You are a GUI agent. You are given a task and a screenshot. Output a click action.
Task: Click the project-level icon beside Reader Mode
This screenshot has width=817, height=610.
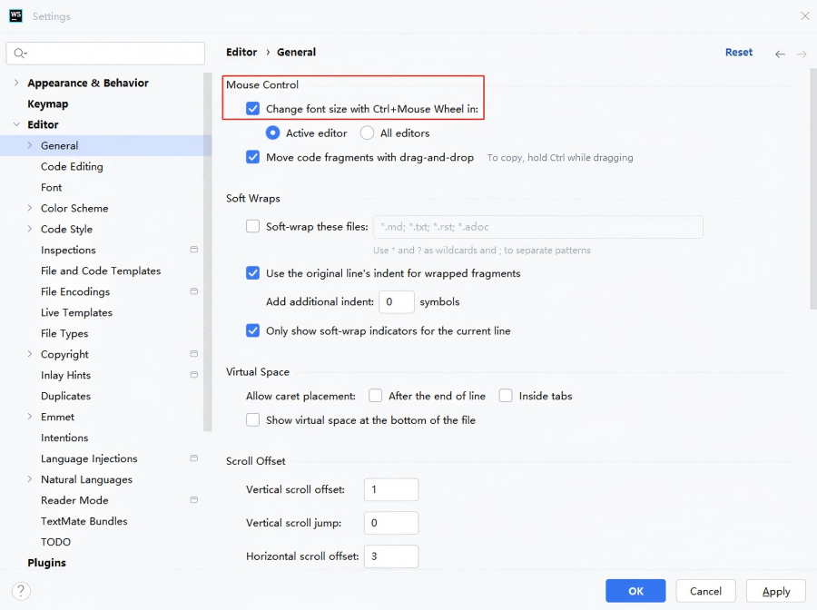(x=194, y=499)
